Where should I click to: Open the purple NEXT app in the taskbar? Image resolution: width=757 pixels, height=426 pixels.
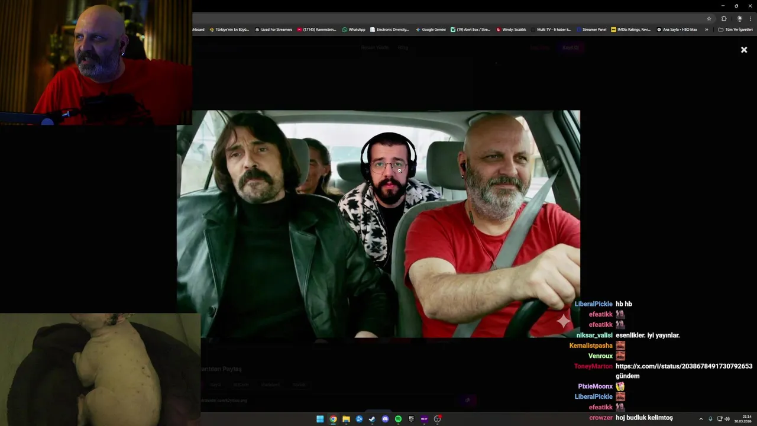tap(424, 419)
